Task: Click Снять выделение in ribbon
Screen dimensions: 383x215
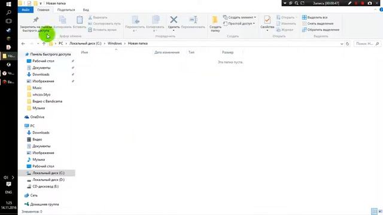Action: (318, 24)
